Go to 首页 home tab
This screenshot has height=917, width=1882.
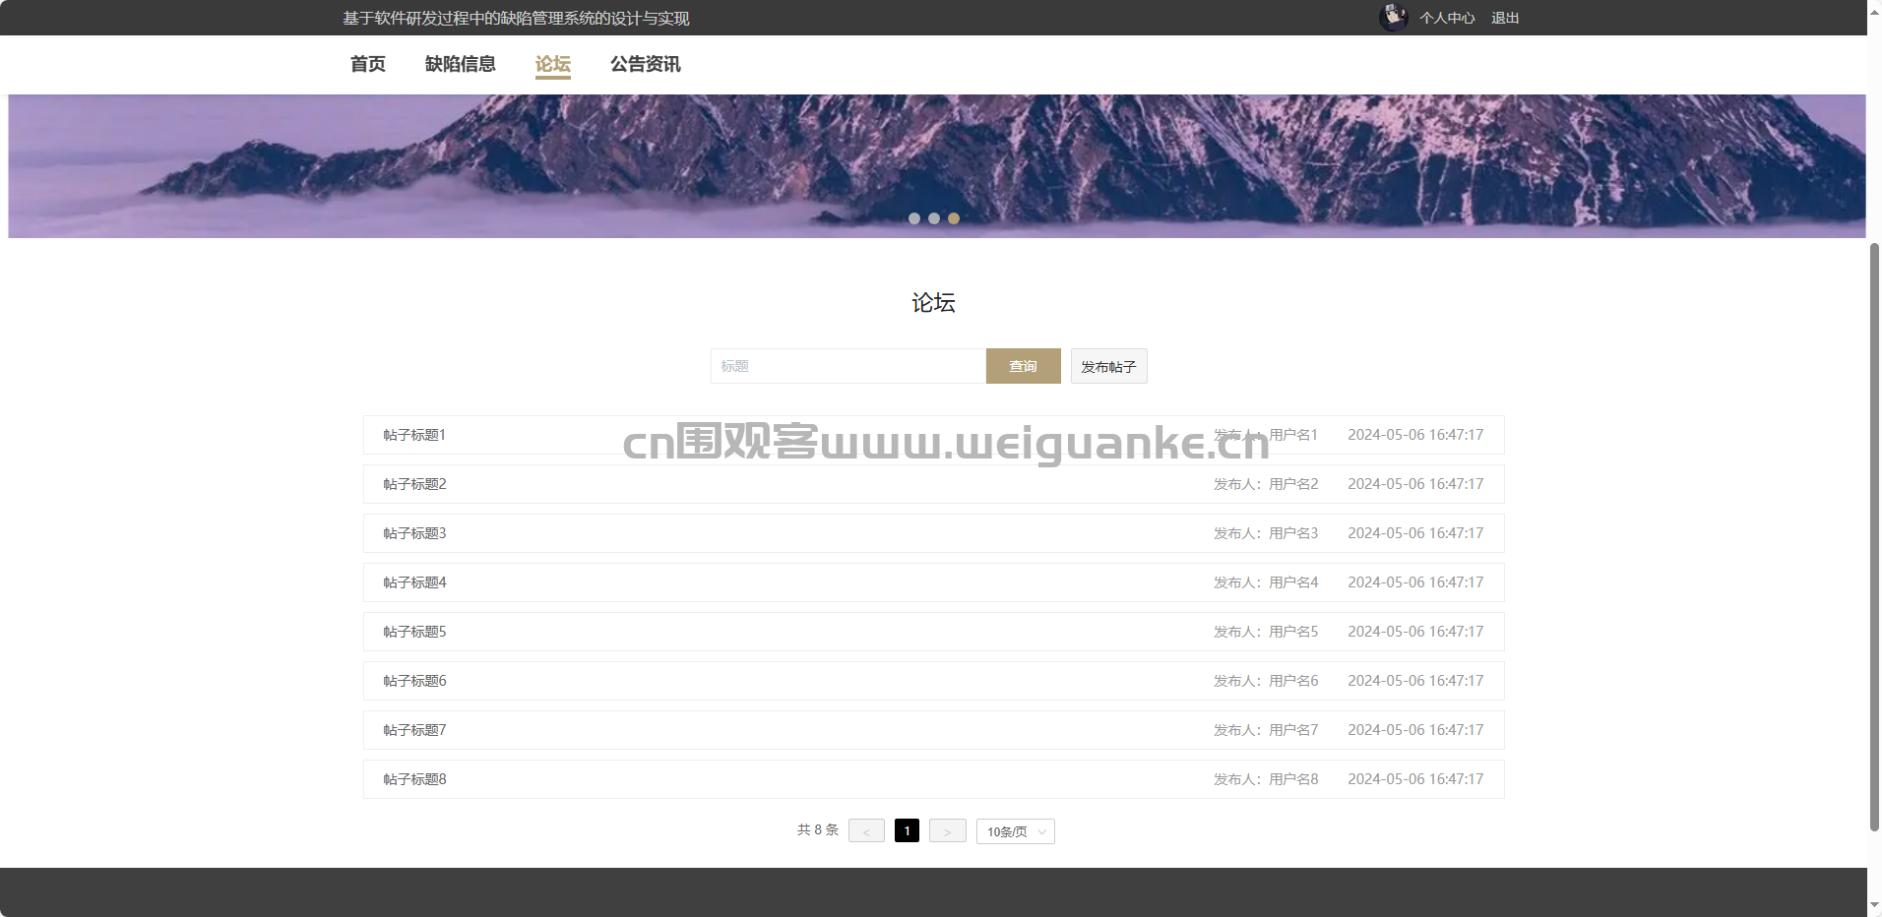[367, 64]
